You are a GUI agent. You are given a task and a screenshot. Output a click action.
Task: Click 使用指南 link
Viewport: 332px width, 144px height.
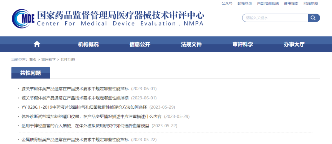click(291, 3)
